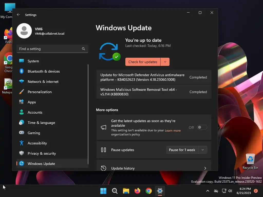Viewport: 263px width, 197px height.
Task: Open File Explorer from taskbar
Action: (126, 191)
